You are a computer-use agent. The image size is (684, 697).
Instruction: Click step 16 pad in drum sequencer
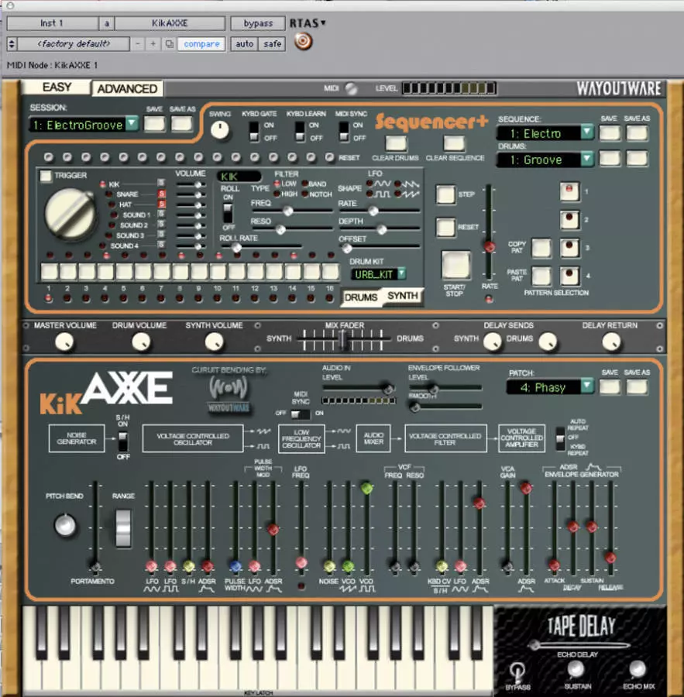tap(331, 271)
